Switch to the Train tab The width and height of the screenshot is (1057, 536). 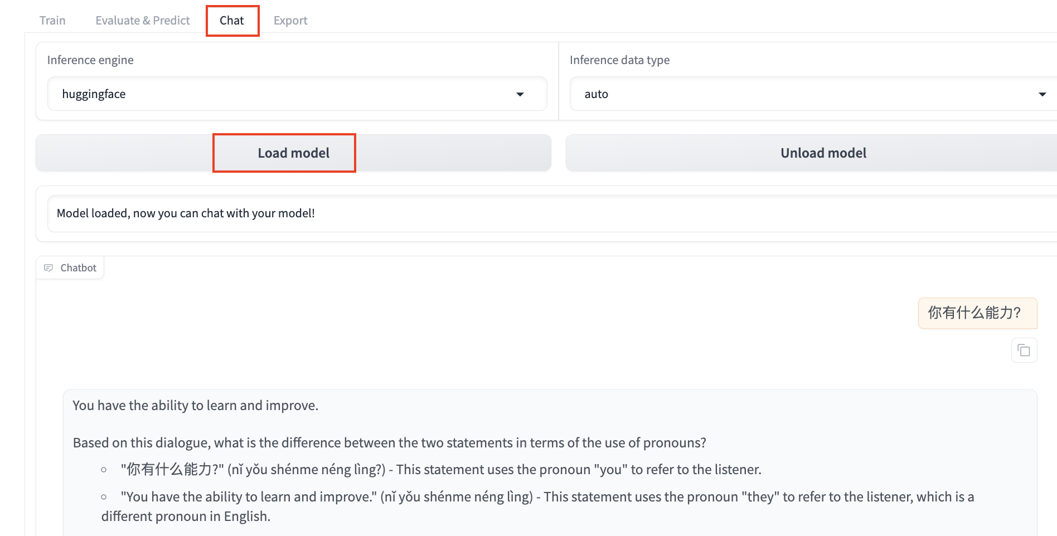tap(52, 21)
